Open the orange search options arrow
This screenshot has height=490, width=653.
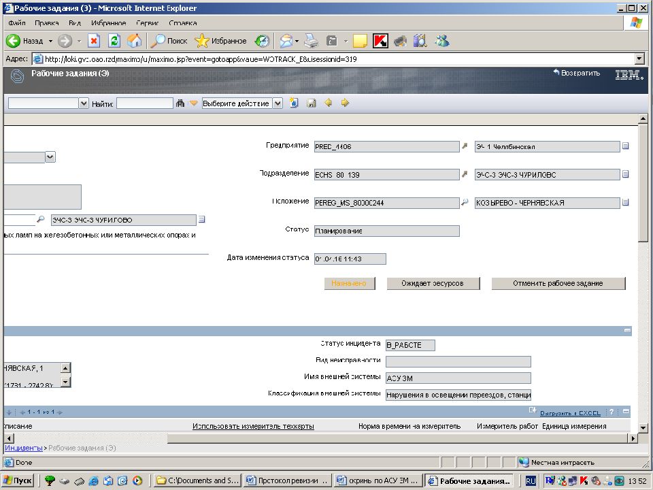pyautogui.click(x=193, y=103)
